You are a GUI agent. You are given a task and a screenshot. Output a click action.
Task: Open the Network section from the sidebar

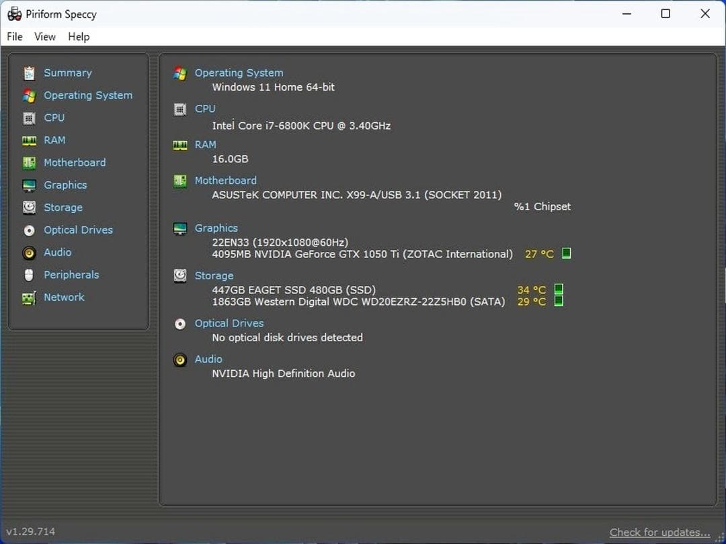pos(64,297)
